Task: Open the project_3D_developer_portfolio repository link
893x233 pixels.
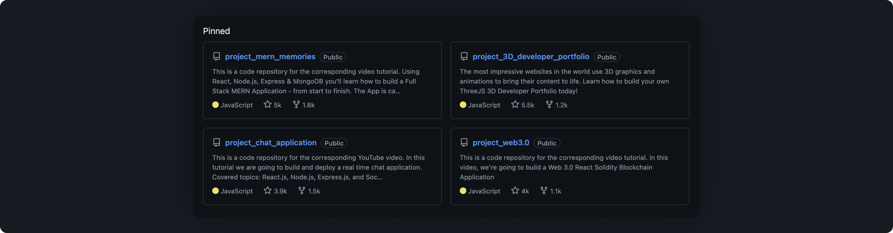Action: tap(531, 57)
